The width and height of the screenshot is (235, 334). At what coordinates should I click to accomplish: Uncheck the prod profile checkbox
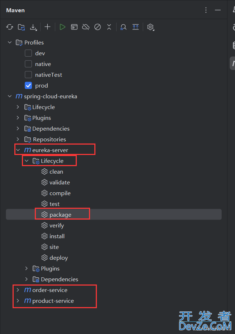coord(28,85)
